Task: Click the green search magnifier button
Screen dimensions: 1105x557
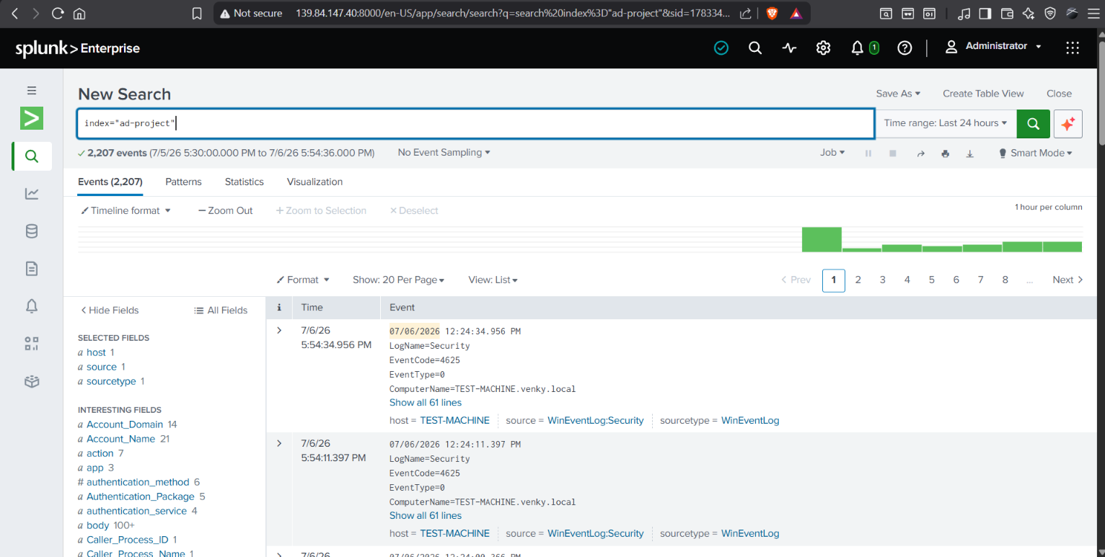Action: pyautogui.click(x=1033, y=123)
